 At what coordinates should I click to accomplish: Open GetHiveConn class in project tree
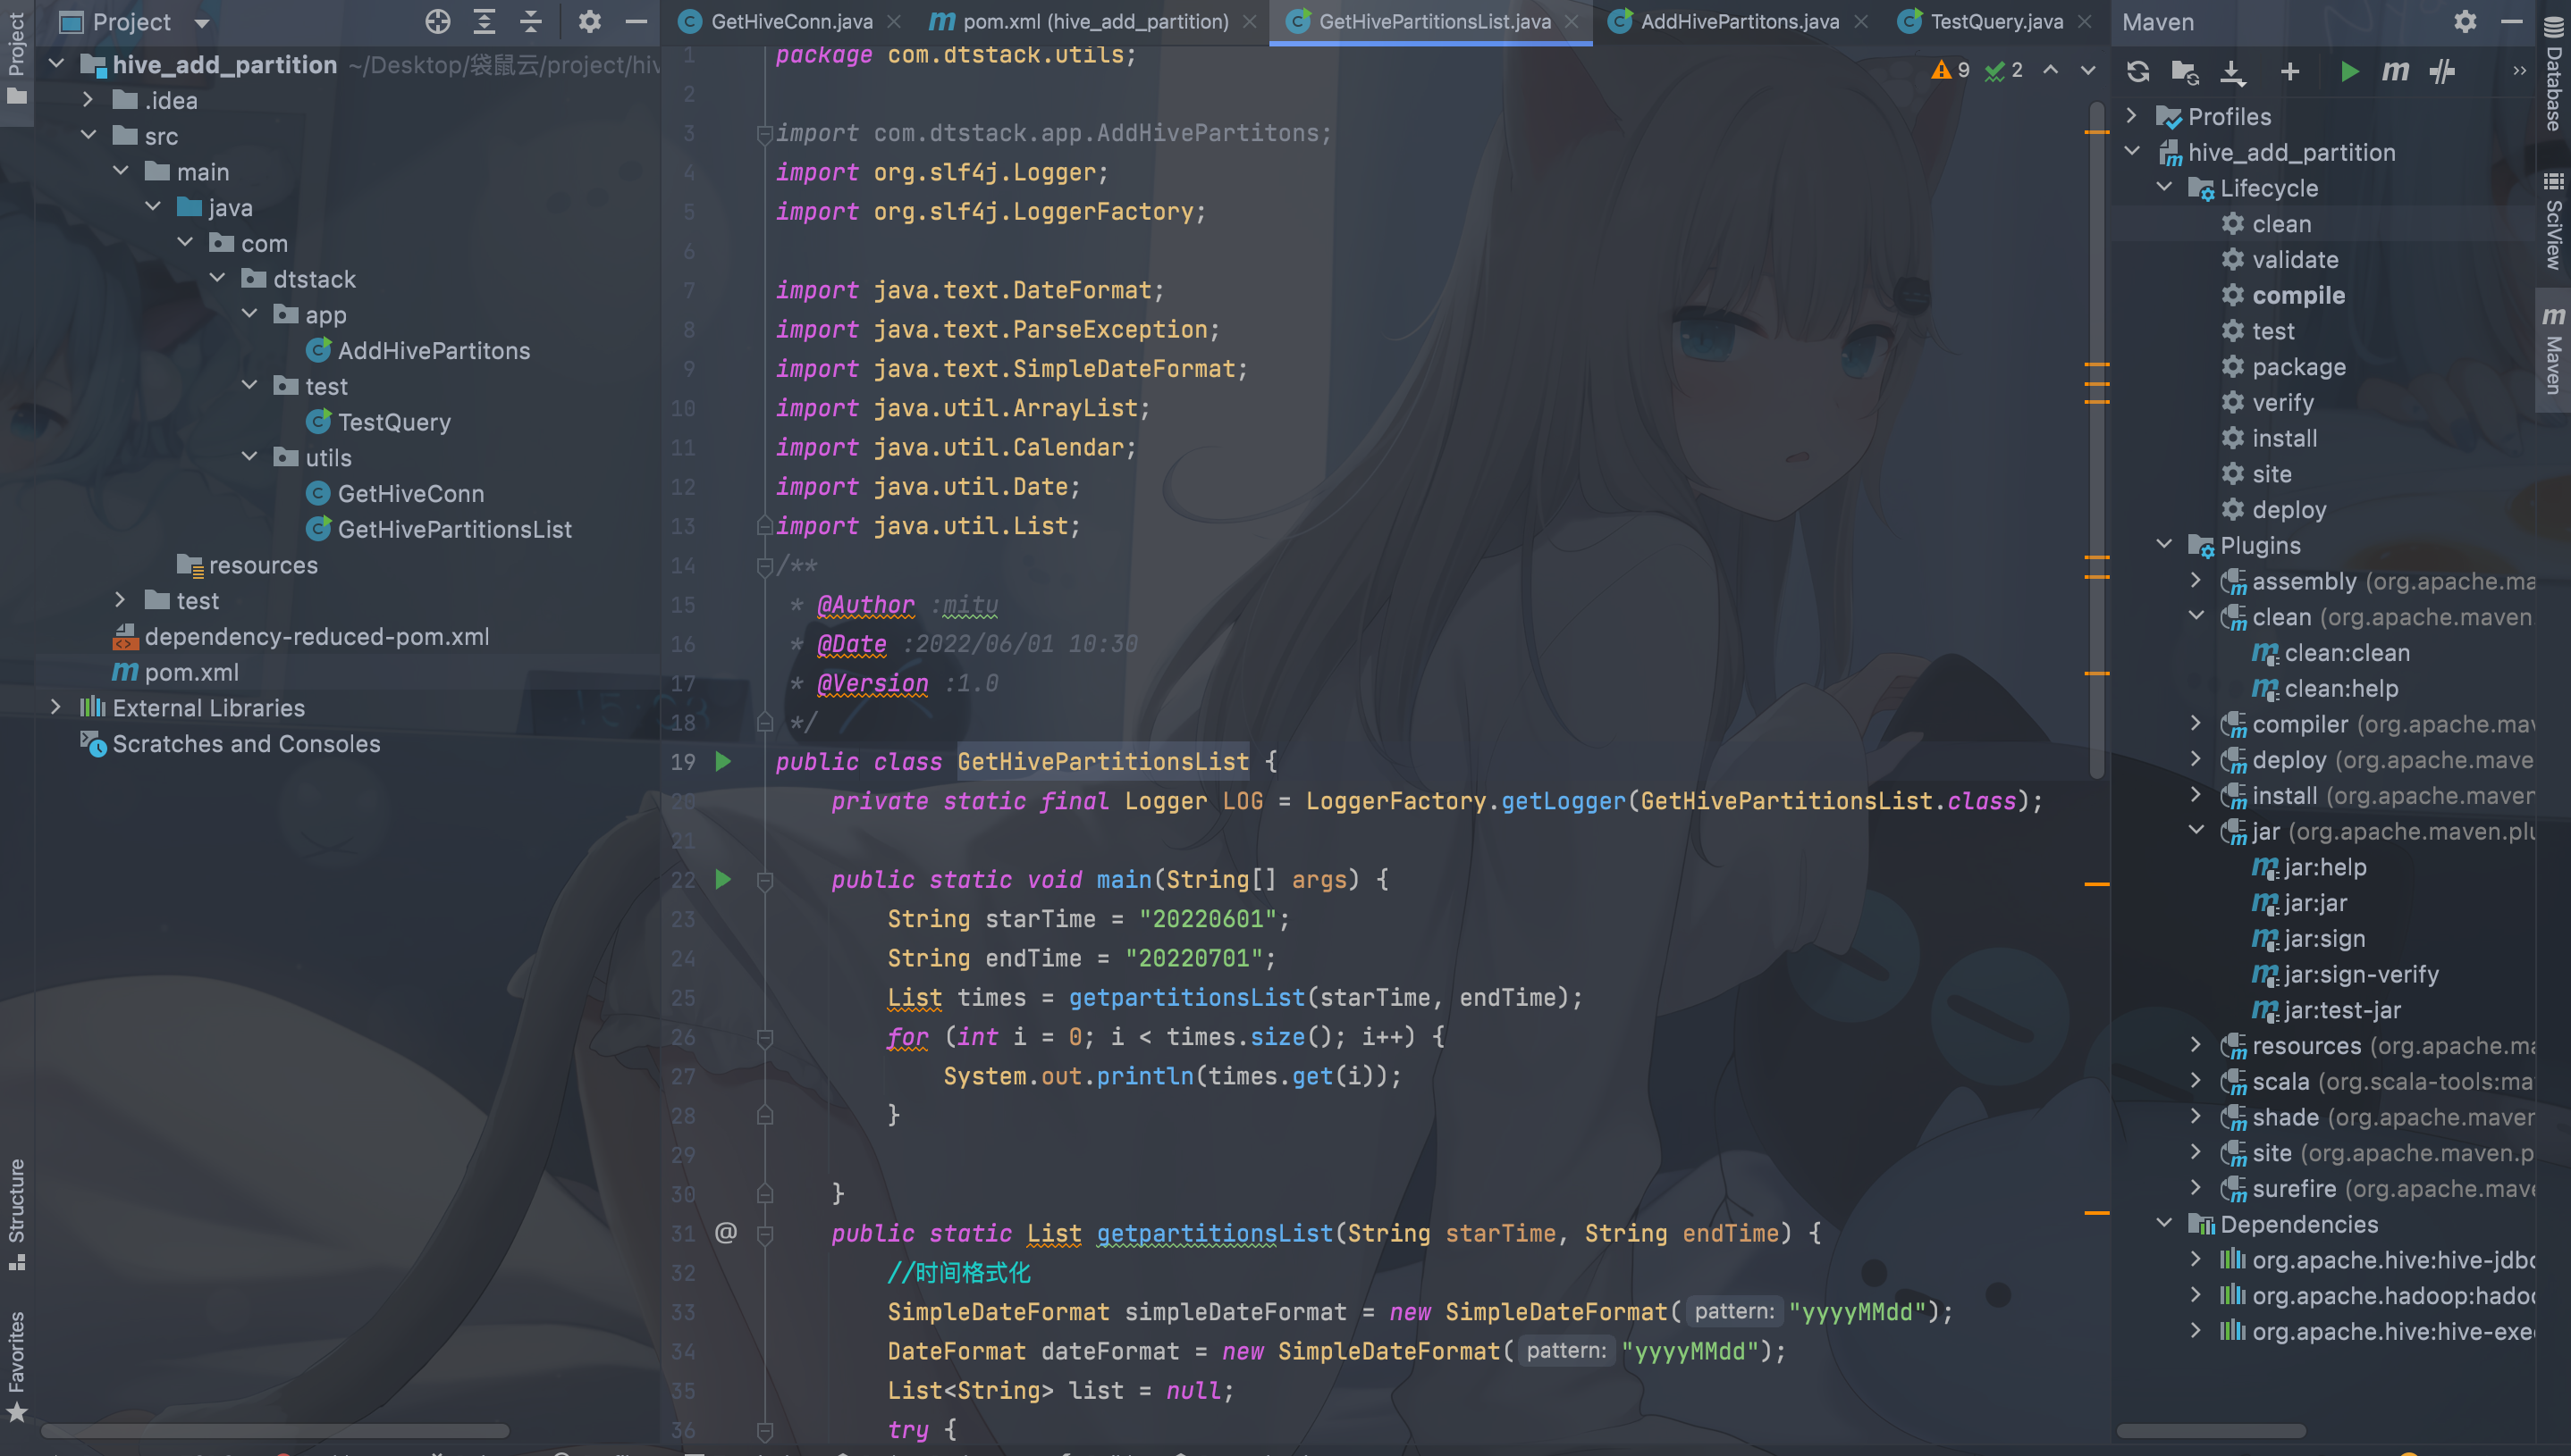(410, 493)
